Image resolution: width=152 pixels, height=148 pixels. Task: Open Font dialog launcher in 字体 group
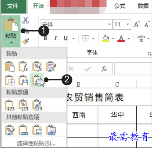click(150, 54)
